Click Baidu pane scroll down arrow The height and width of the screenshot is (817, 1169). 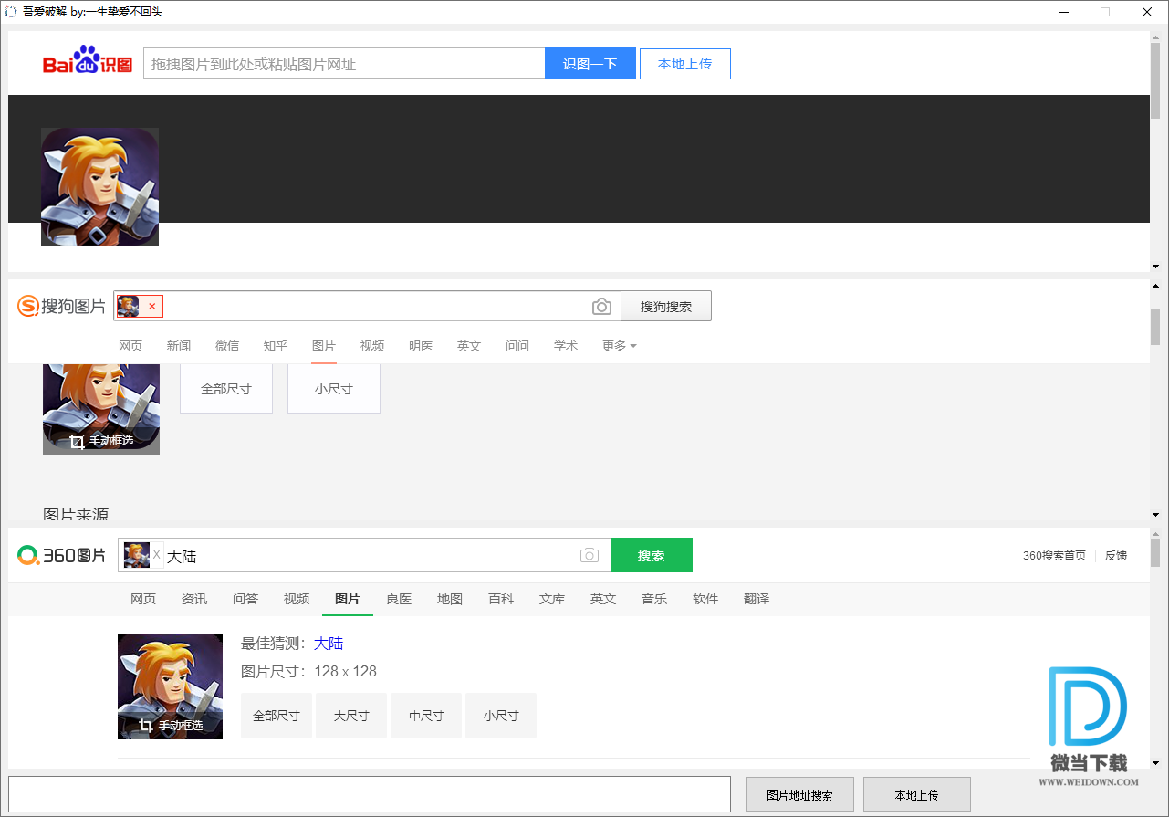1154,266
